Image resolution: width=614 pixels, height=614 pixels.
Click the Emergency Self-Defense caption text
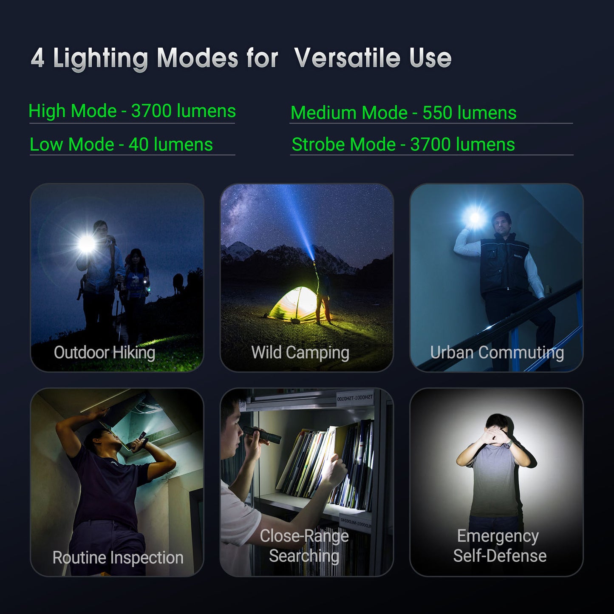(x=500, y=546)
